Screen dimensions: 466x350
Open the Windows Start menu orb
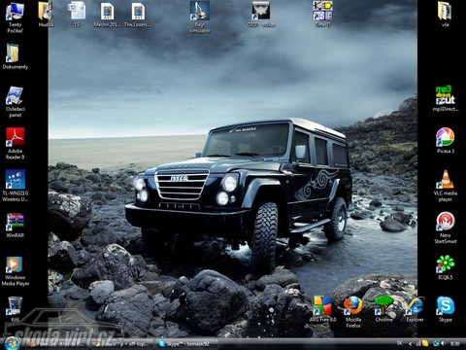[x=12, y=343]
